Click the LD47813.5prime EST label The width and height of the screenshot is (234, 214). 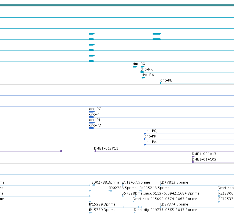[x=174, y=182]
